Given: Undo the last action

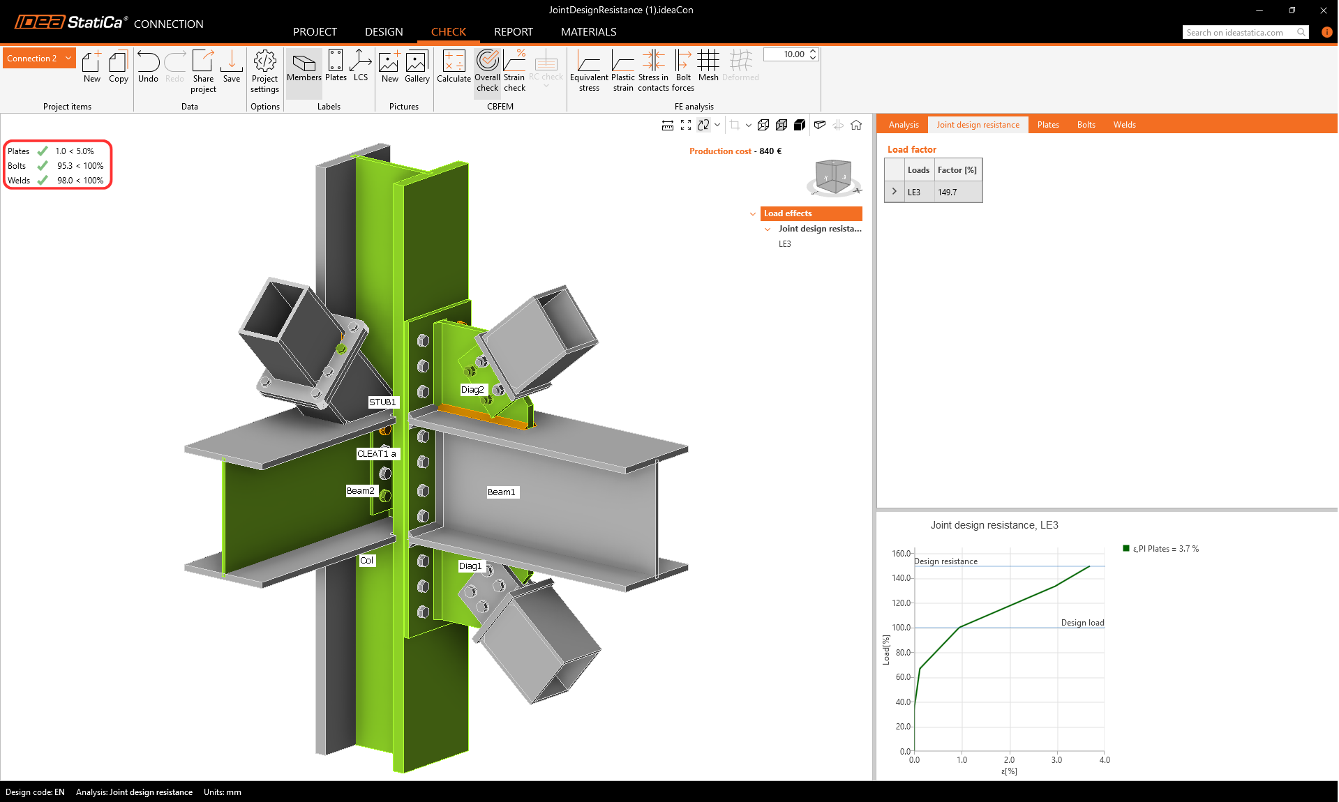Looking at the screenshot, I should click(x=148, y=66).
